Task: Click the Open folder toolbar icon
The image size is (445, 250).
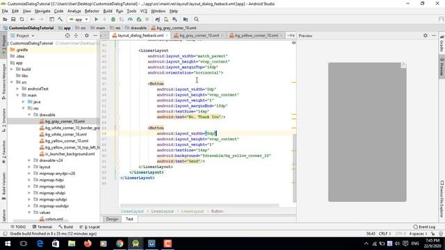Action: (x=5, y=19)
